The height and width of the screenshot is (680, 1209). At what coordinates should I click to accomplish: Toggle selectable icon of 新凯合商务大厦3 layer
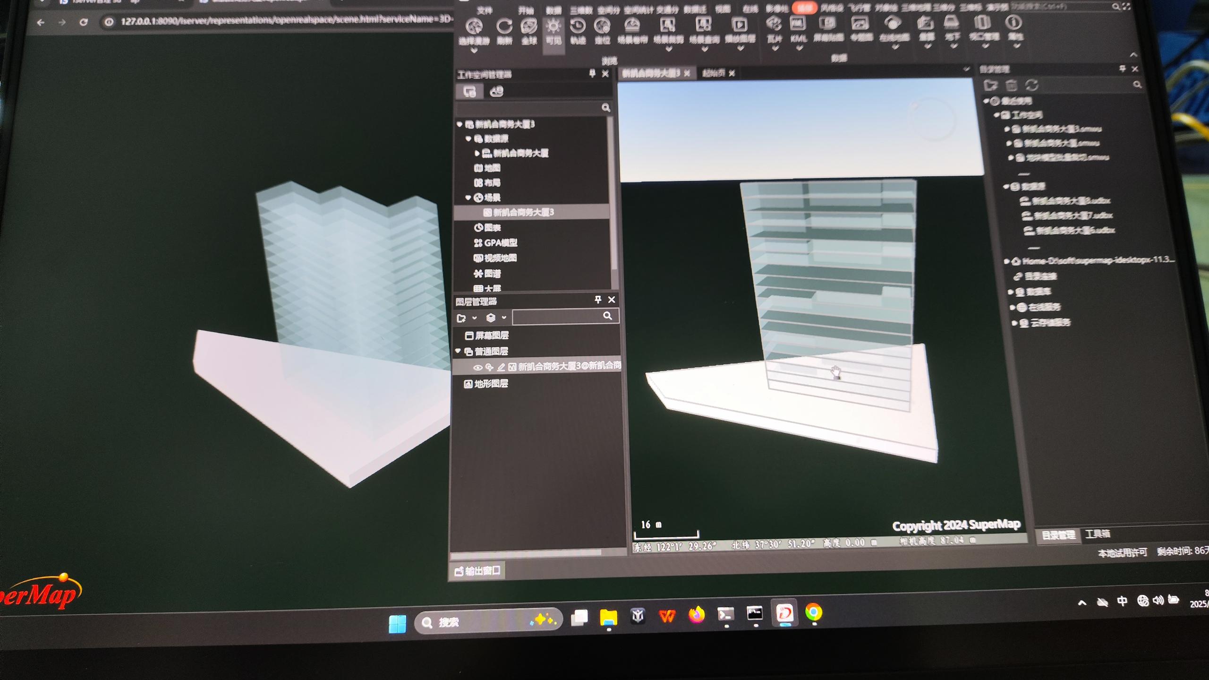tap(489, 367)
